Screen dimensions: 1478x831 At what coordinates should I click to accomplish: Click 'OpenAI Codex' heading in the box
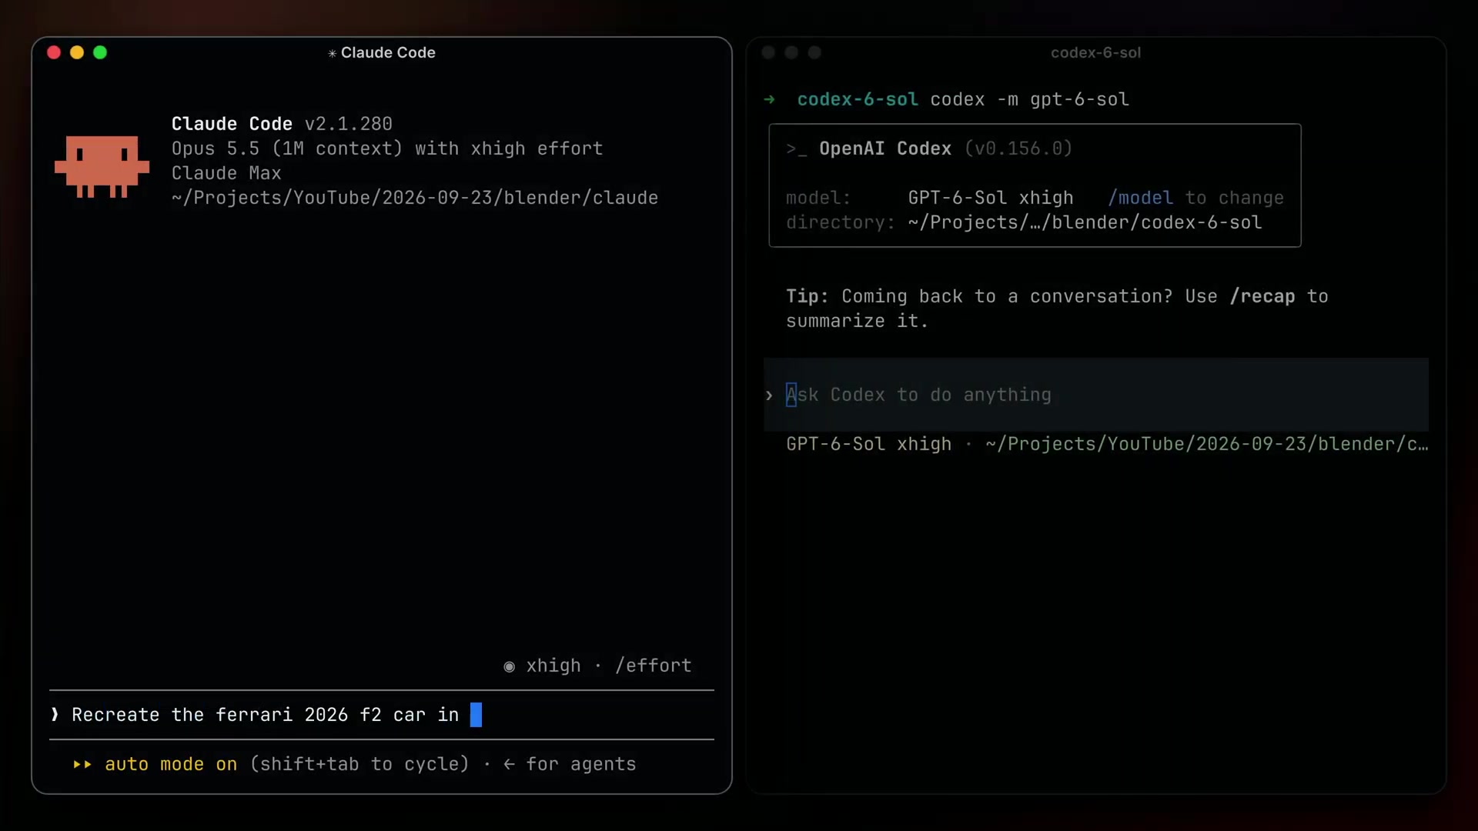pos(885,149)
